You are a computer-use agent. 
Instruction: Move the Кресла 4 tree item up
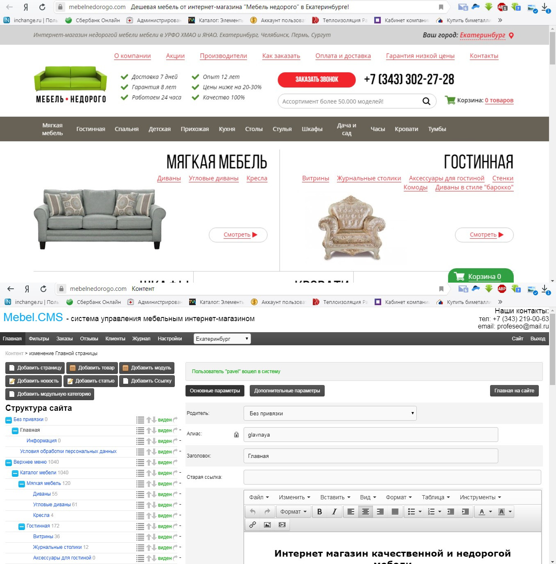[x=149, y=516]
